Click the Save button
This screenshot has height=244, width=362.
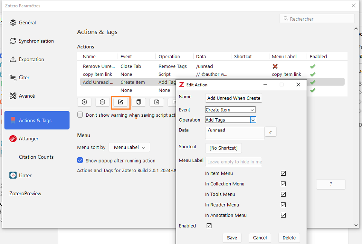point(232,238)
